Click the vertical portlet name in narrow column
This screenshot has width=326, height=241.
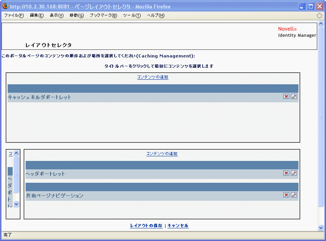10,192
